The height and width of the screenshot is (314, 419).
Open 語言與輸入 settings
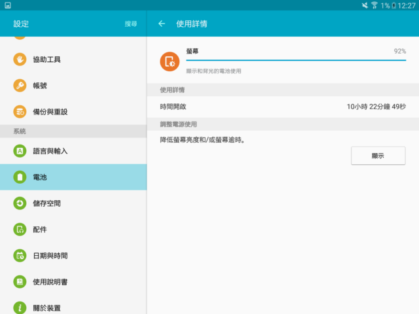pyautogui.click(x=73, y=151)
